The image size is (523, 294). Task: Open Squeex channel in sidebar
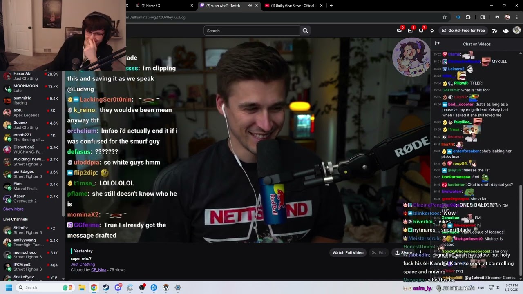(x=31, y=125)
